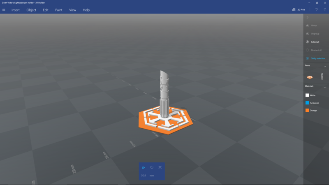Toggle Sticky selection mode
This screenshot has height=185, width=329.
click(307, 58)
